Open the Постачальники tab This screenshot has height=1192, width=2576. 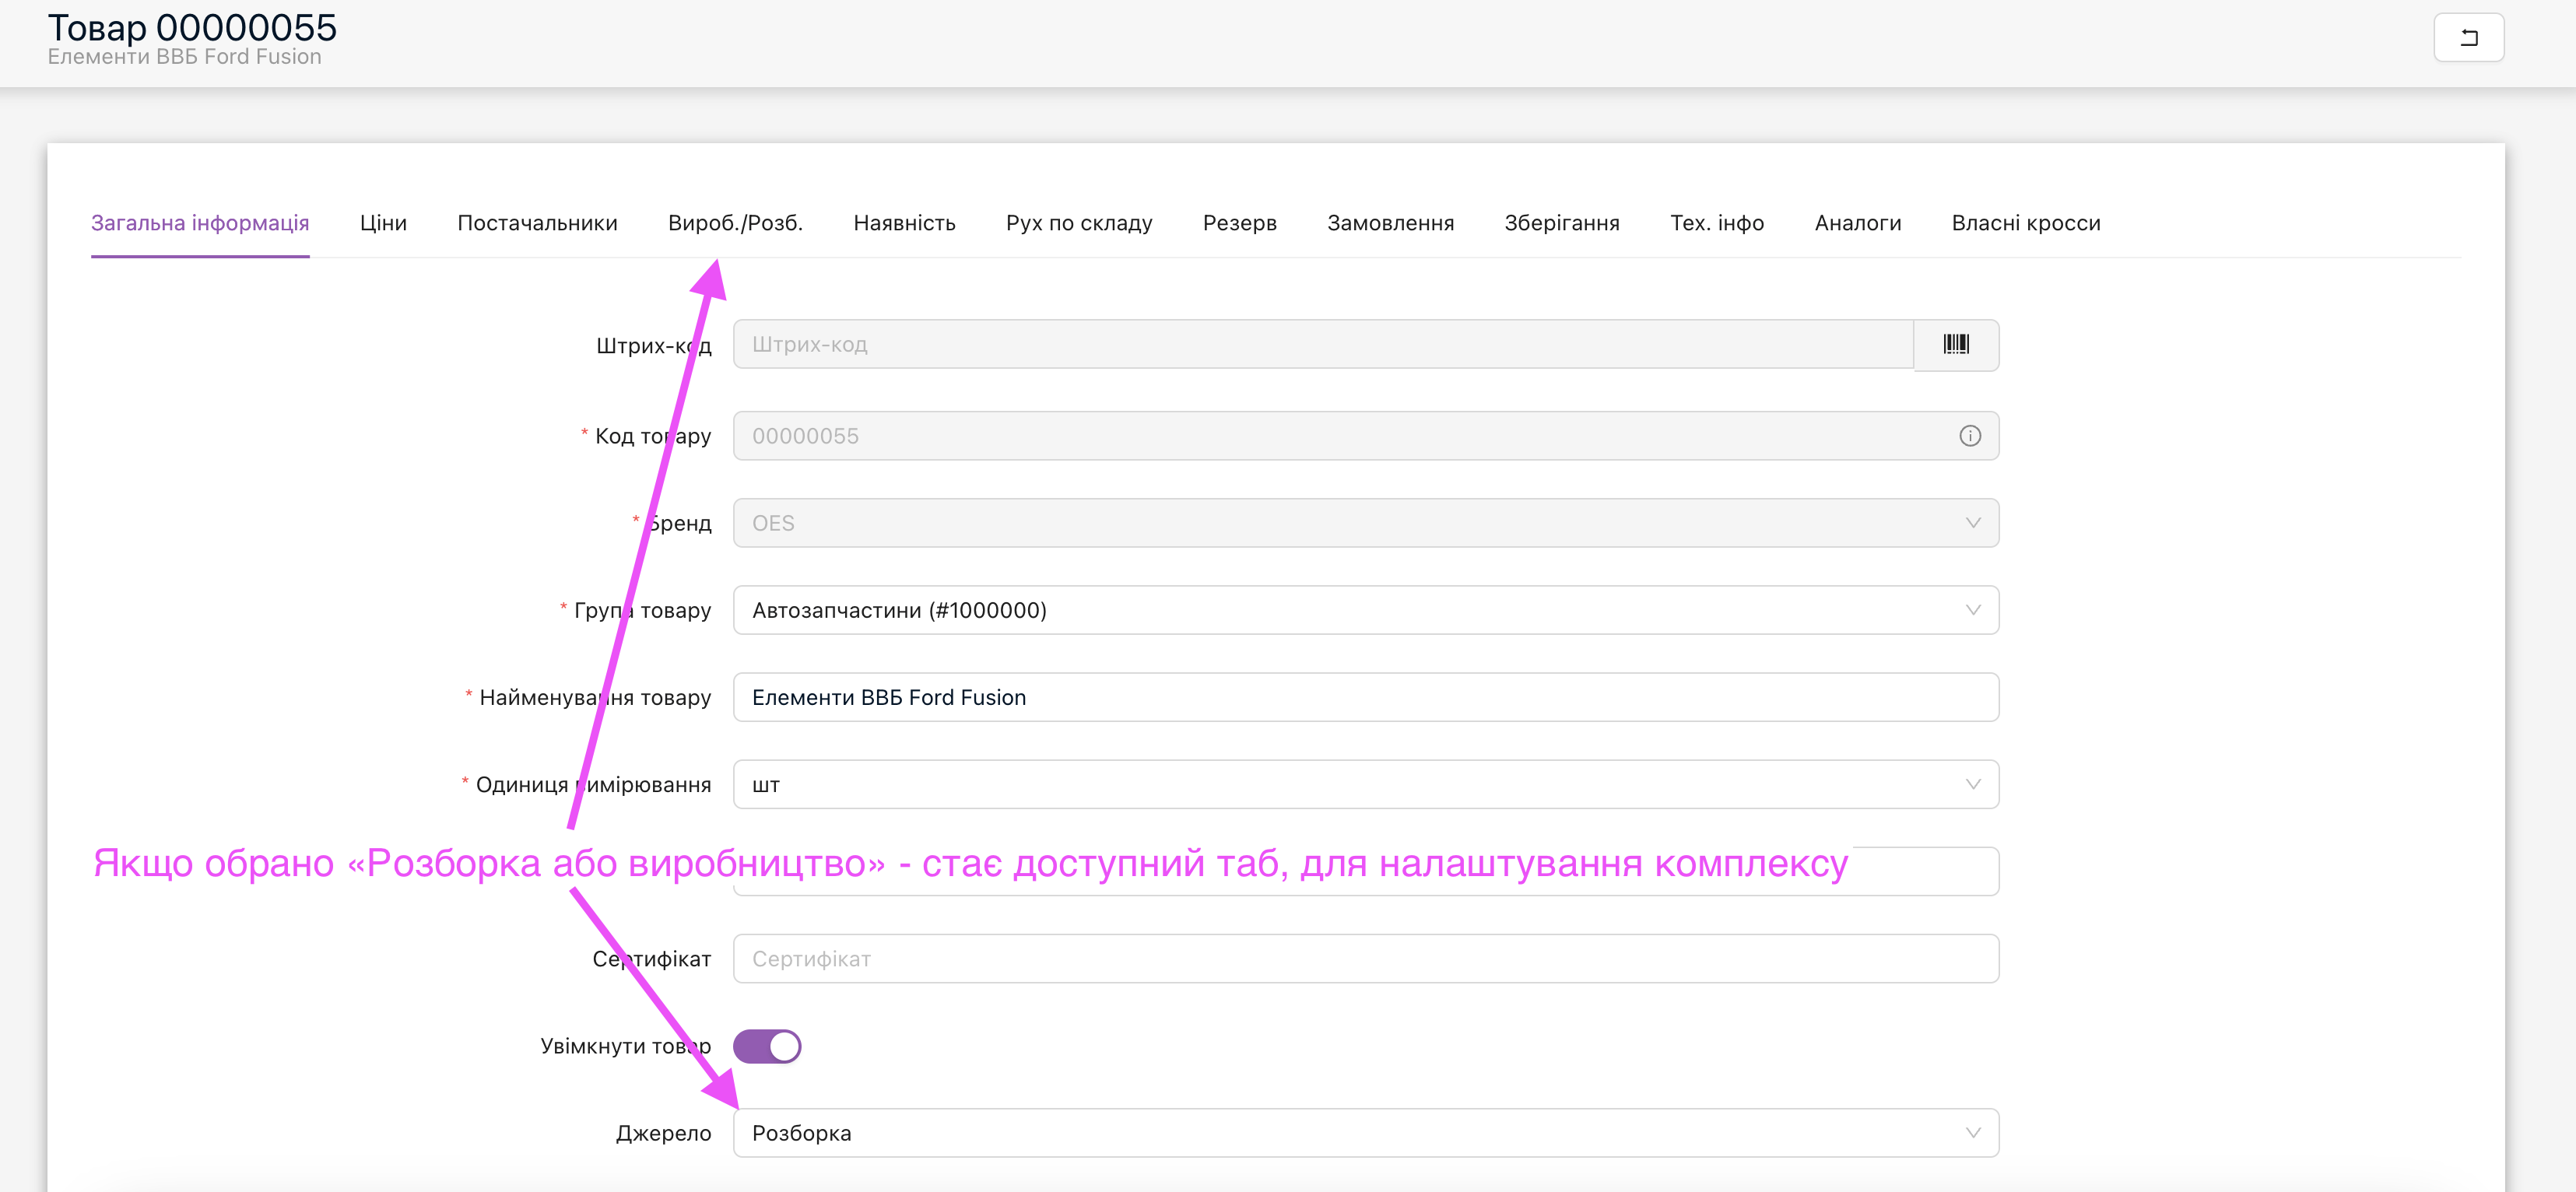(537, 223)
